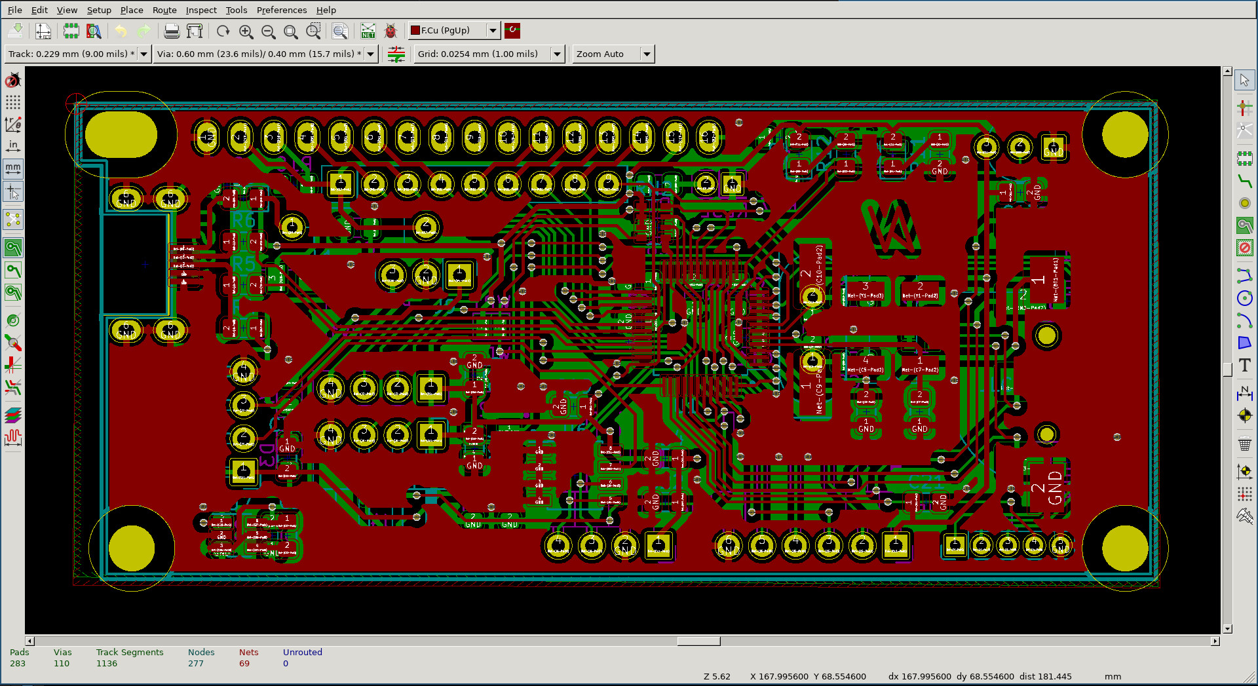Run the design rules check ladybug
The width and height of the screenshot is (1258, 686).
[x=391, y=31]
